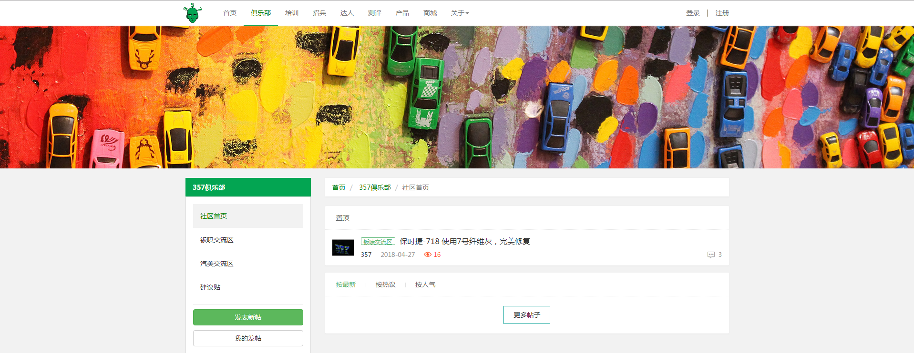Expand the 关于 dropdown menu
Viewport: 914px width, 353px height.
click(x=460, y=13)
